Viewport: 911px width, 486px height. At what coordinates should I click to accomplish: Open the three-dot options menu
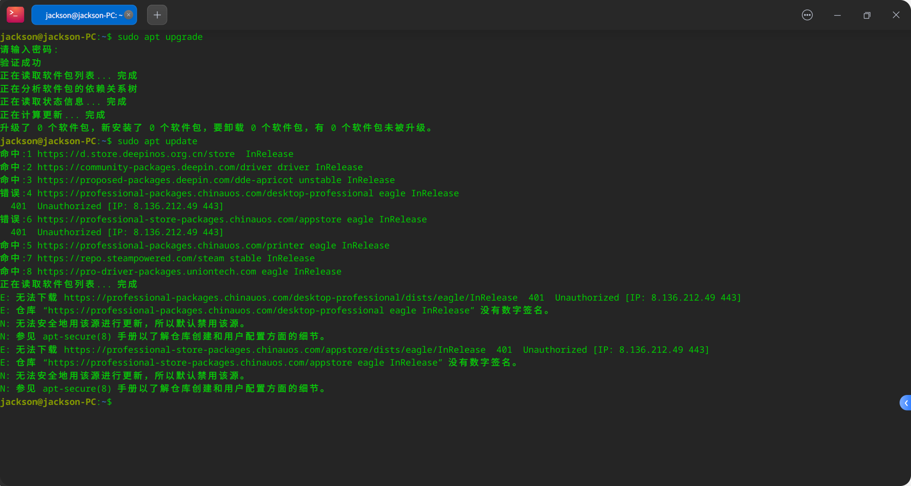point(807,15)
